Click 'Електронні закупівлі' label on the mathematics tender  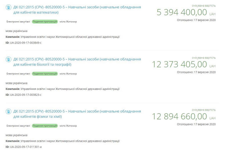coord(18,22)
